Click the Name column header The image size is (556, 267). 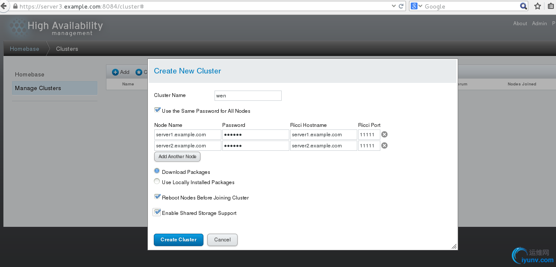pyautogui.click(x=128, y=84)
